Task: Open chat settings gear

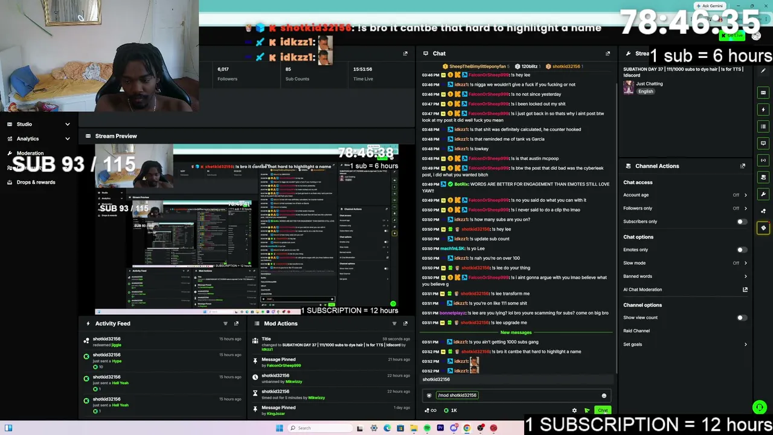Action: click(574, 411)
